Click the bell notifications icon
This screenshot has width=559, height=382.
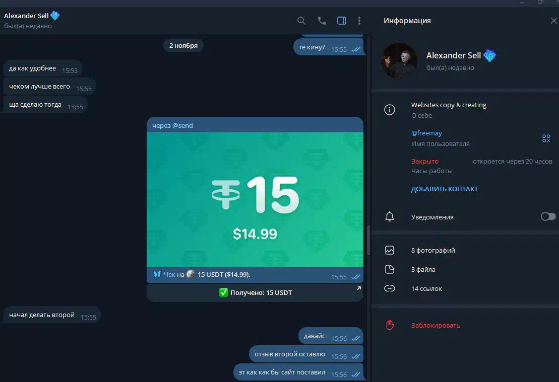(x=389, y=217)
